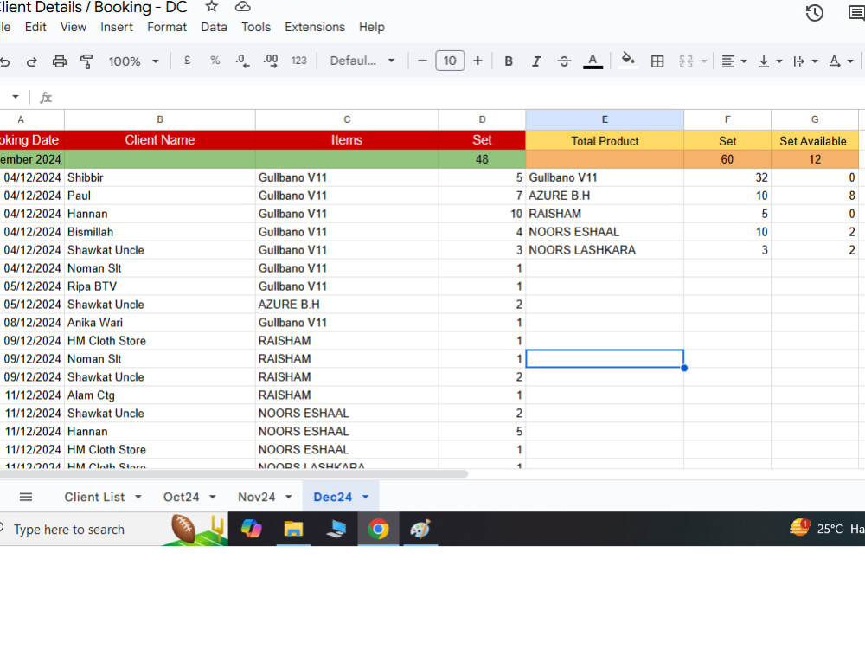This screenshot has width=865, height=649.
Task: Open the all sheets list
Action: click(26, 497)
